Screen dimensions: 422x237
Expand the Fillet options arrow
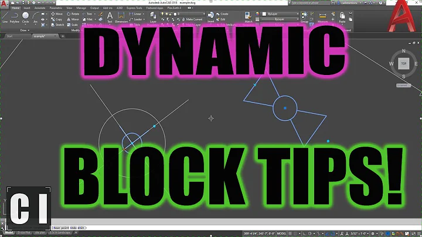coord(95,19)
